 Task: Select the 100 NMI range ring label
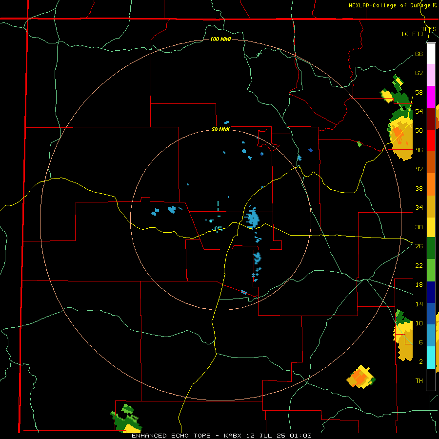(x=220, y=39)
